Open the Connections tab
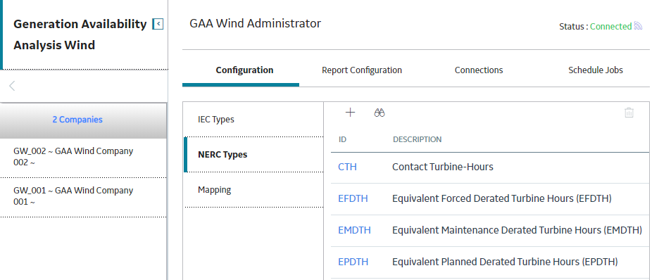This screenshot has width=659, height=280. [x=479, y=70]
